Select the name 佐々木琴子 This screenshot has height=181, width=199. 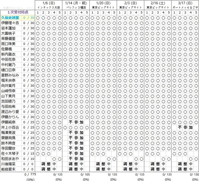tap(10, 154)
